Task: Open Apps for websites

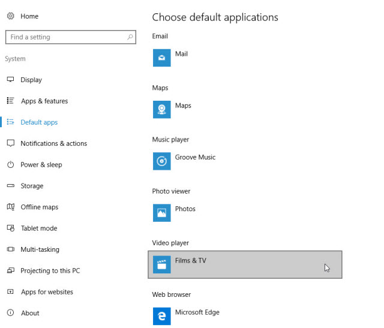Action: (x=47, y=292)
